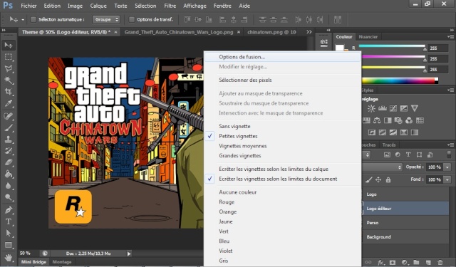Click Options de fusion menu entry
456x267 pixels.
(282, 57)
